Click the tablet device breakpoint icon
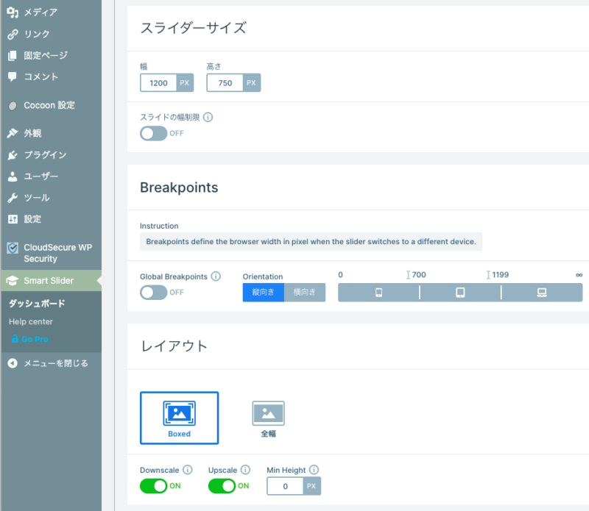589x511 pixels. click(x=460, y=293)
